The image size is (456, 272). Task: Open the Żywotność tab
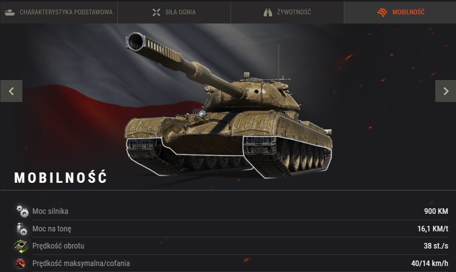[x=287, y=12]
